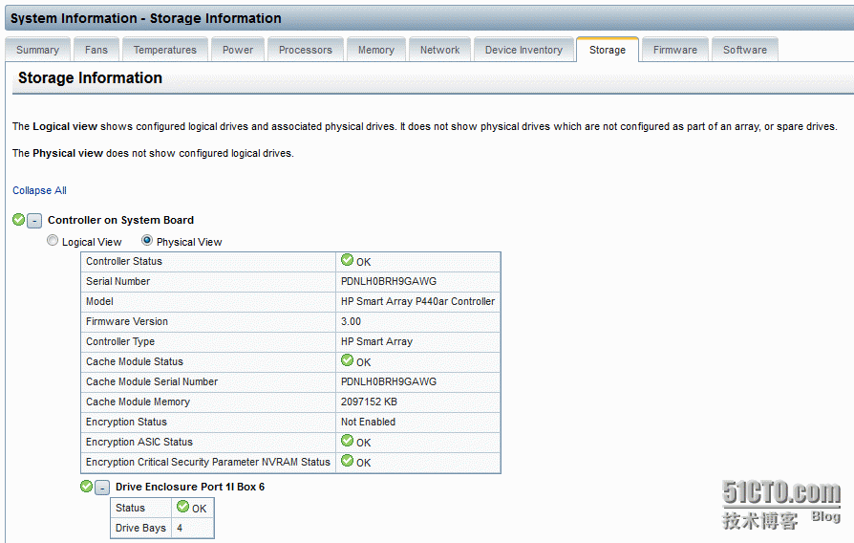Screen dimensions: 854x543
Task: Click the Controller Type label
Action: [120, 342]
